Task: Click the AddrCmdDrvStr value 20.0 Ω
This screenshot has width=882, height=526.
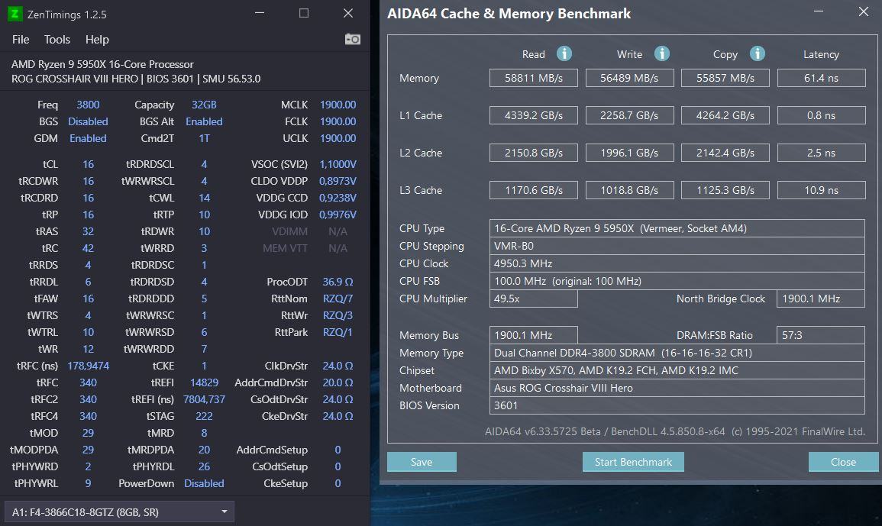Action: pyautogui.click(x=338, y=382)
